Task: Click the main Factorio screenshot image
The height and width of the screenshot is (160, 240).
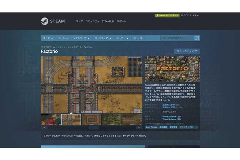Action: [92, 85]
